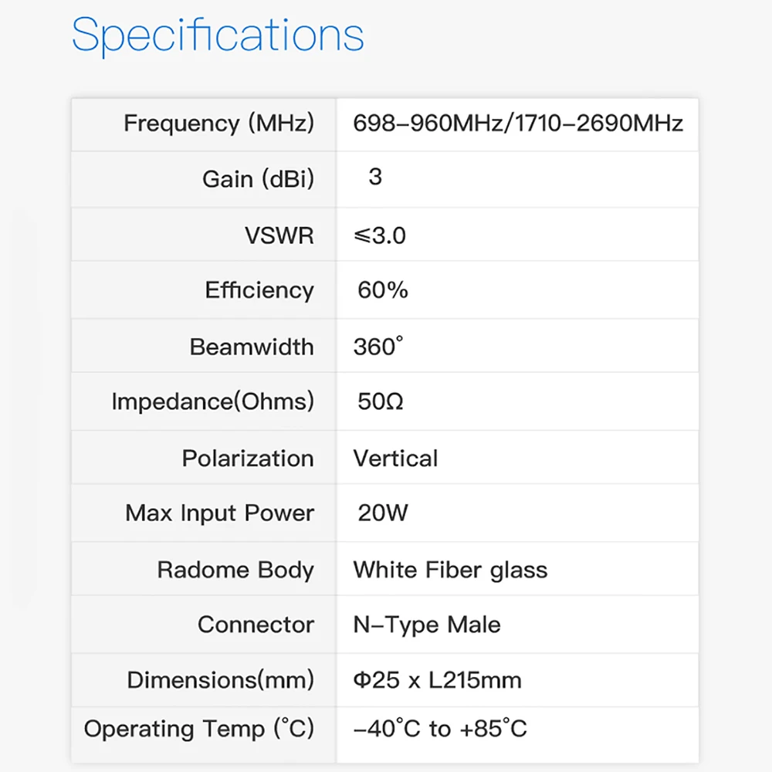The height and width of the screenshot is (772, 772).
Task: Select the Radome Body label
Action: (x=235, y=571)
